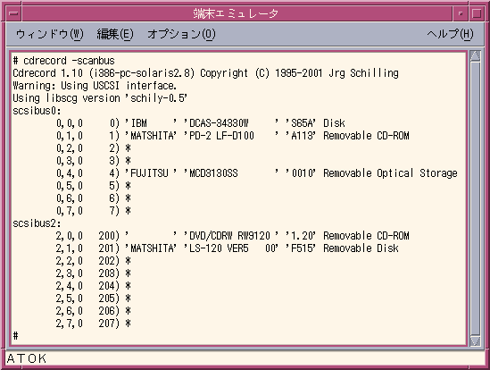This screenshot has height=370, width=490.
Task: Minimize the terminal emulator window
Action: coord(461,13)
